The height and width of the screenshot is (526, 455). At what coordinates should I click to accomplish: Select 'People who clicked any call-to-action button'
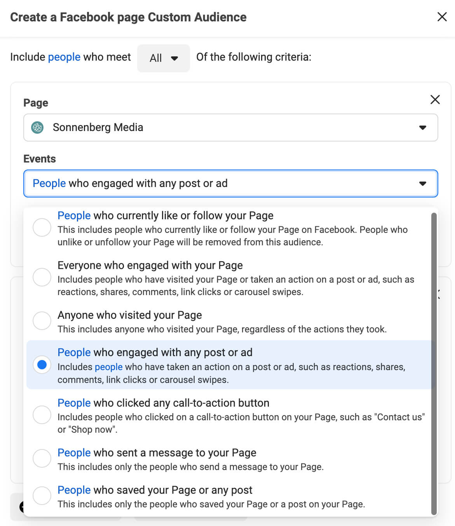point(42,415)
